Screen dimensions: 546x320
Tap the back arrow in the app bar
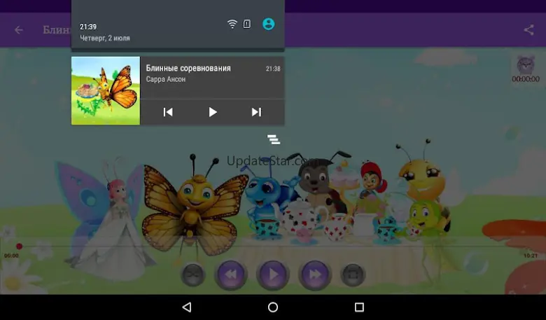point(19,30)
